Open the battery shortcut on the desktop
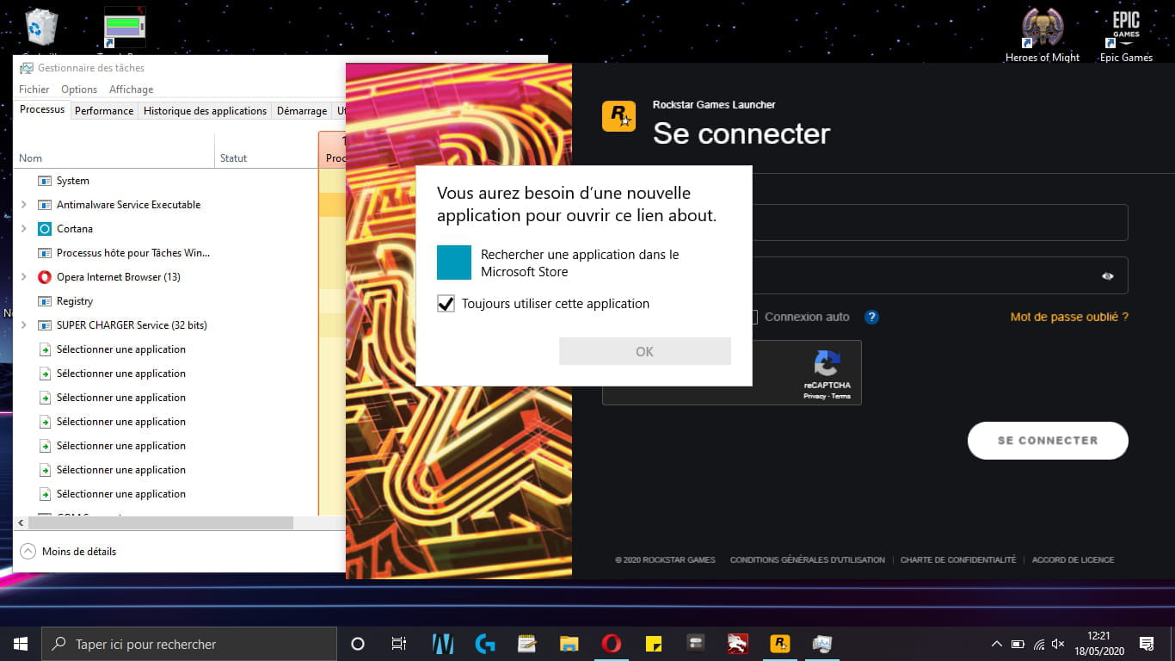The width and height of the screenshot is (1175, 661). pyautogui.click(x=125, y=28)
